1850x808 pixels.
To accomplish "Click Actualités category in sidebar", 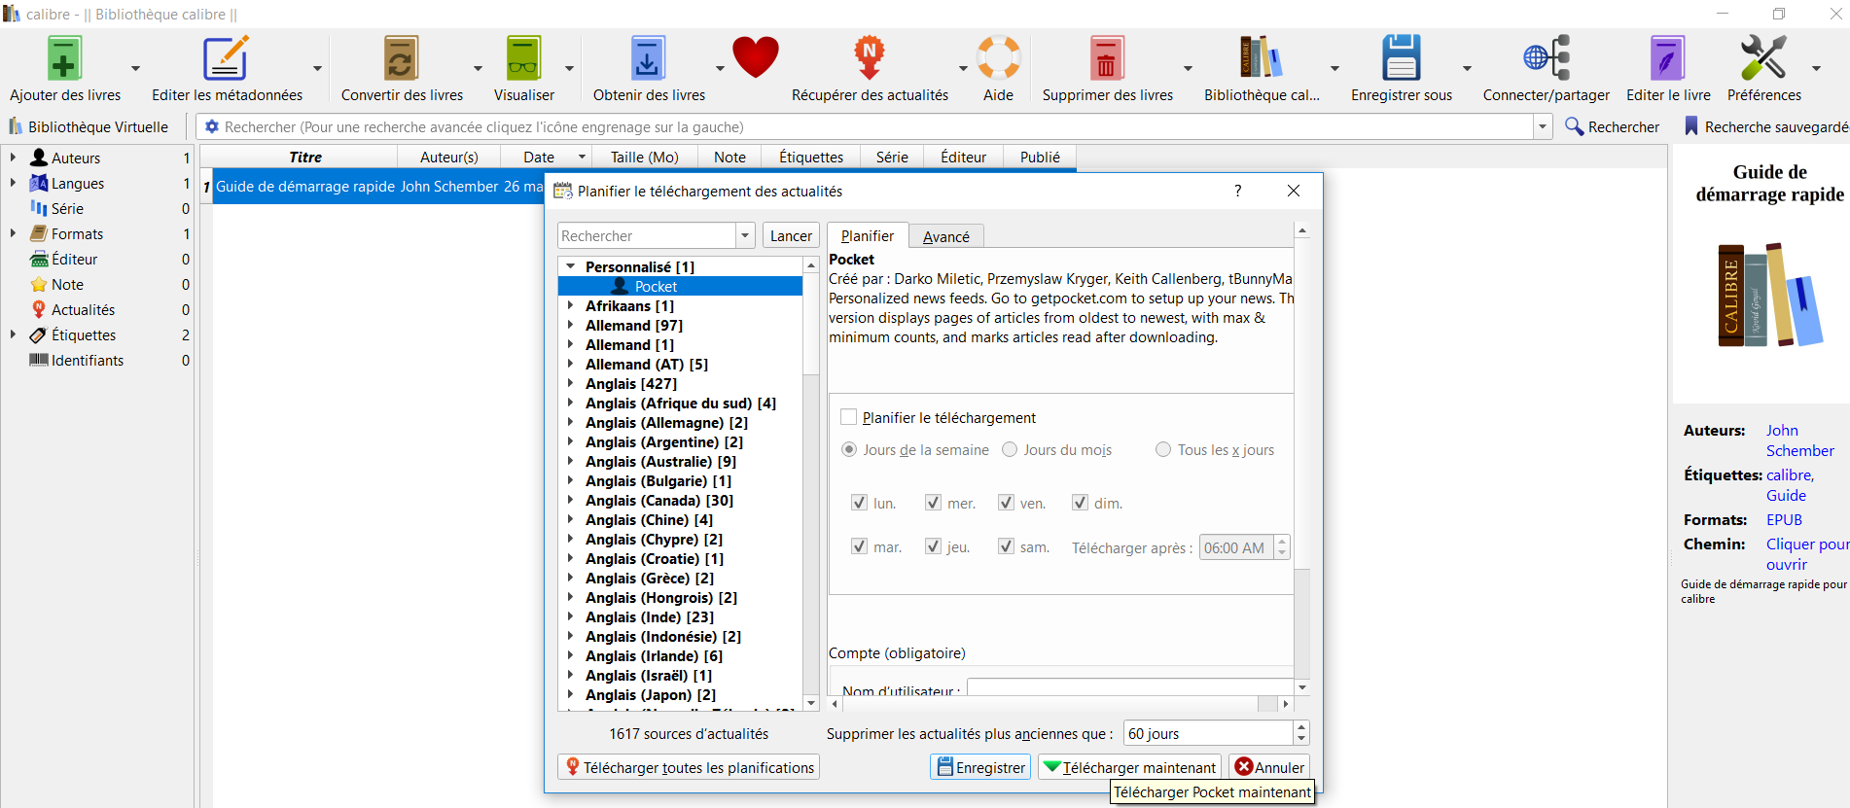I will tap(83, 309).
